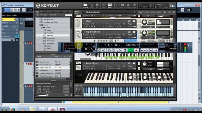Viewport: 202px width, 113px height.
Task: Open the Master editor in Kontakt
Action: [x=91, y=6]
